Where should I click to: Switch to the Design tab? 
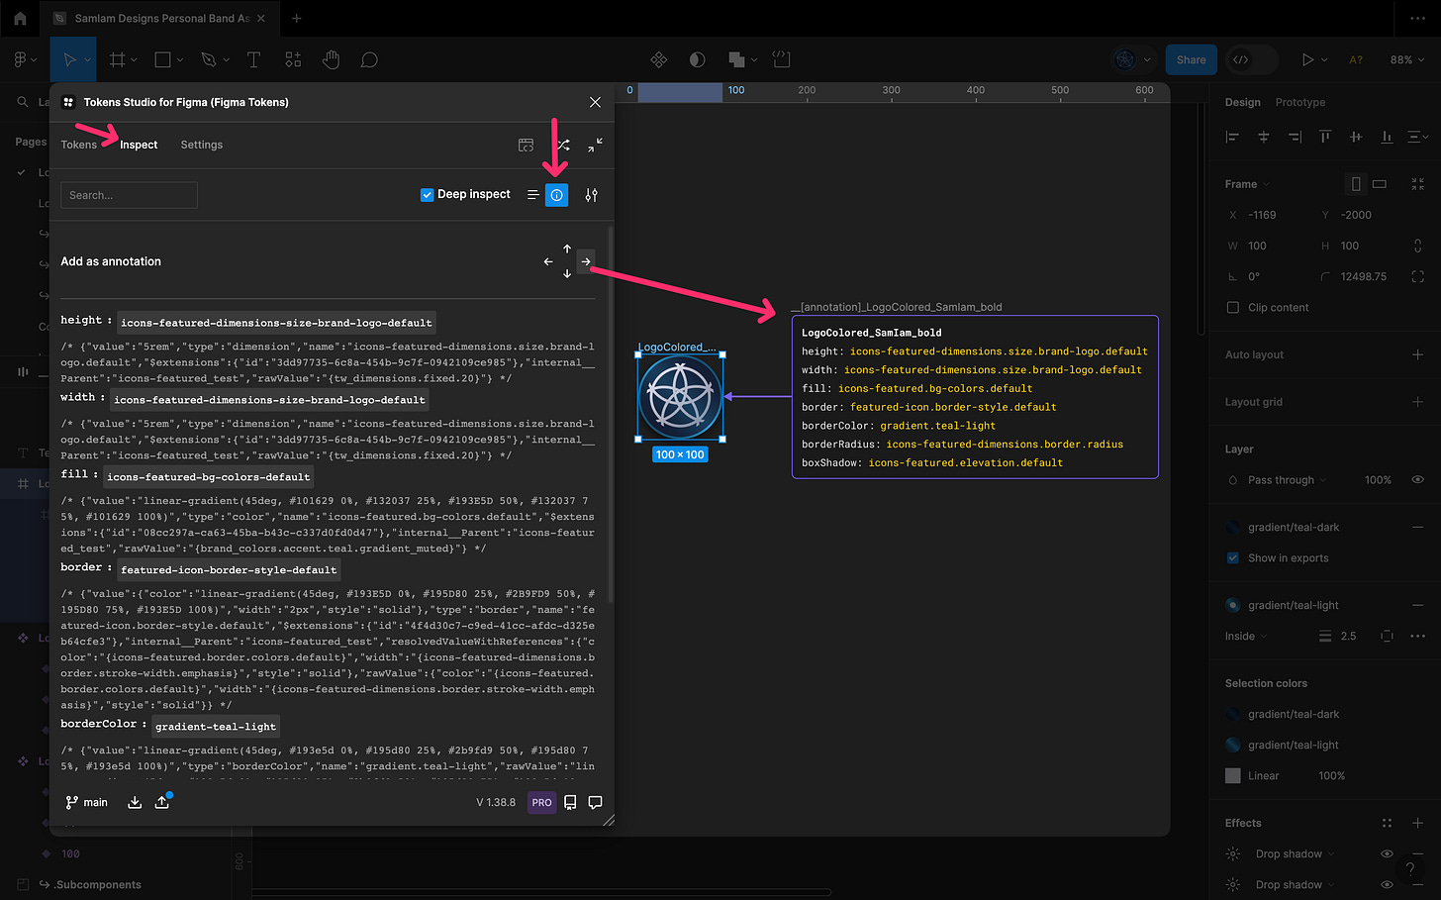click(x=1242, y=102)
